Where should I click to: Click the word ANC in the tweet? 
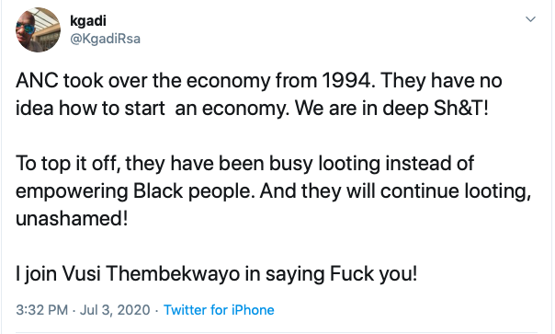pyautogui.click(x=37, y=80)
